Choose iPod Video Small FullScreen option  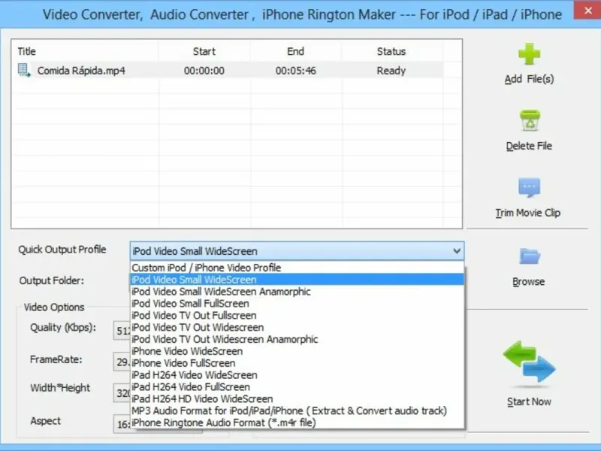point(297,304)
